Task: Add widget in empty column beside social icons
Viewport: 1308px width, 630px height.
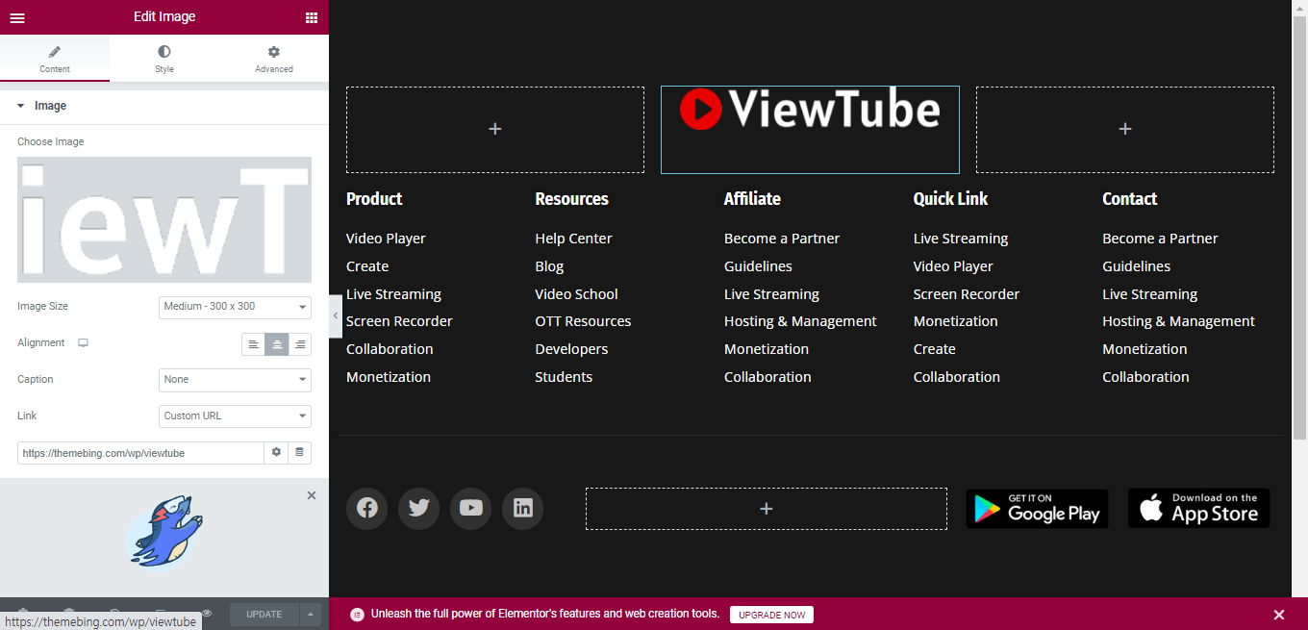Action: pyautogui.click(x=767, y=509)
